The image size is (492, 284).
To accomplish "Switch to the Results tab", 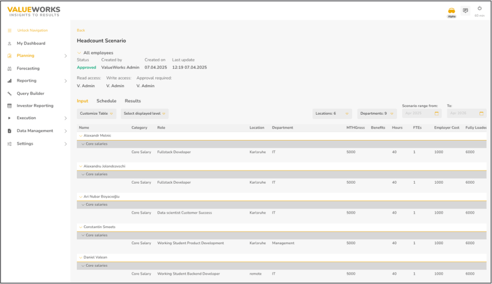I will [x=133, y=101].
